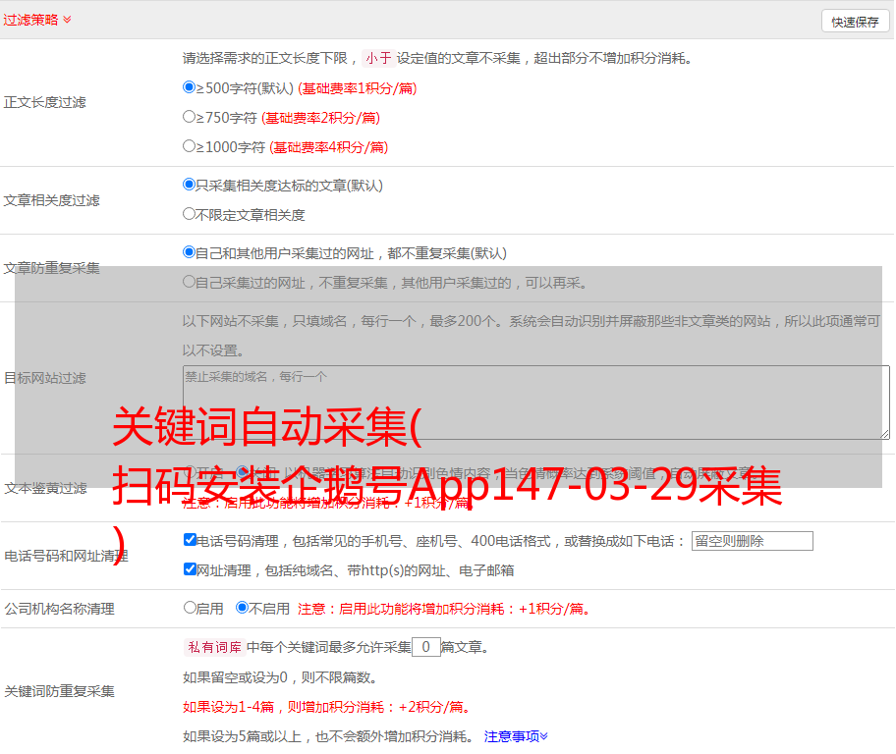896x754 pixels.
Task: Click the 公司机构名称清理 row label
Action: [x=59, y=609]
